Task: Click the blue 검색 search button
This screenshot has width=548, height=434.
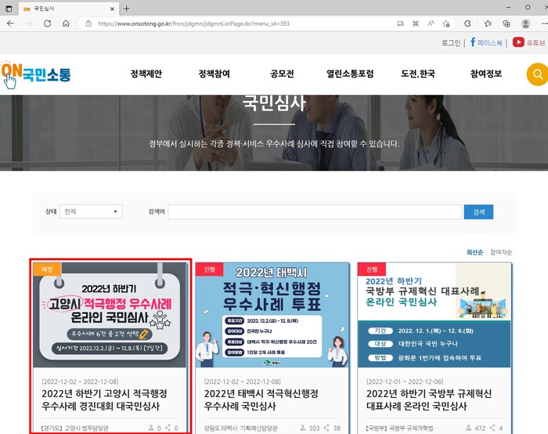Action: [x=478, y=212]
